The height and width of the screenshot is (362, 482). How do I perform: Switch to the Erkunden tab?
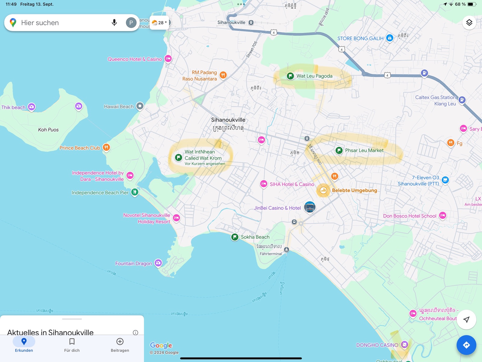tap(24, 345)
